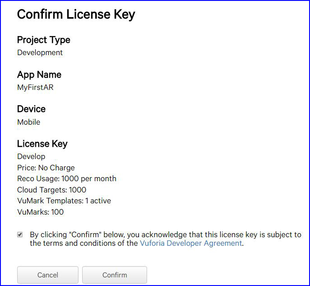Click the Confirm button

click(115, 275)
